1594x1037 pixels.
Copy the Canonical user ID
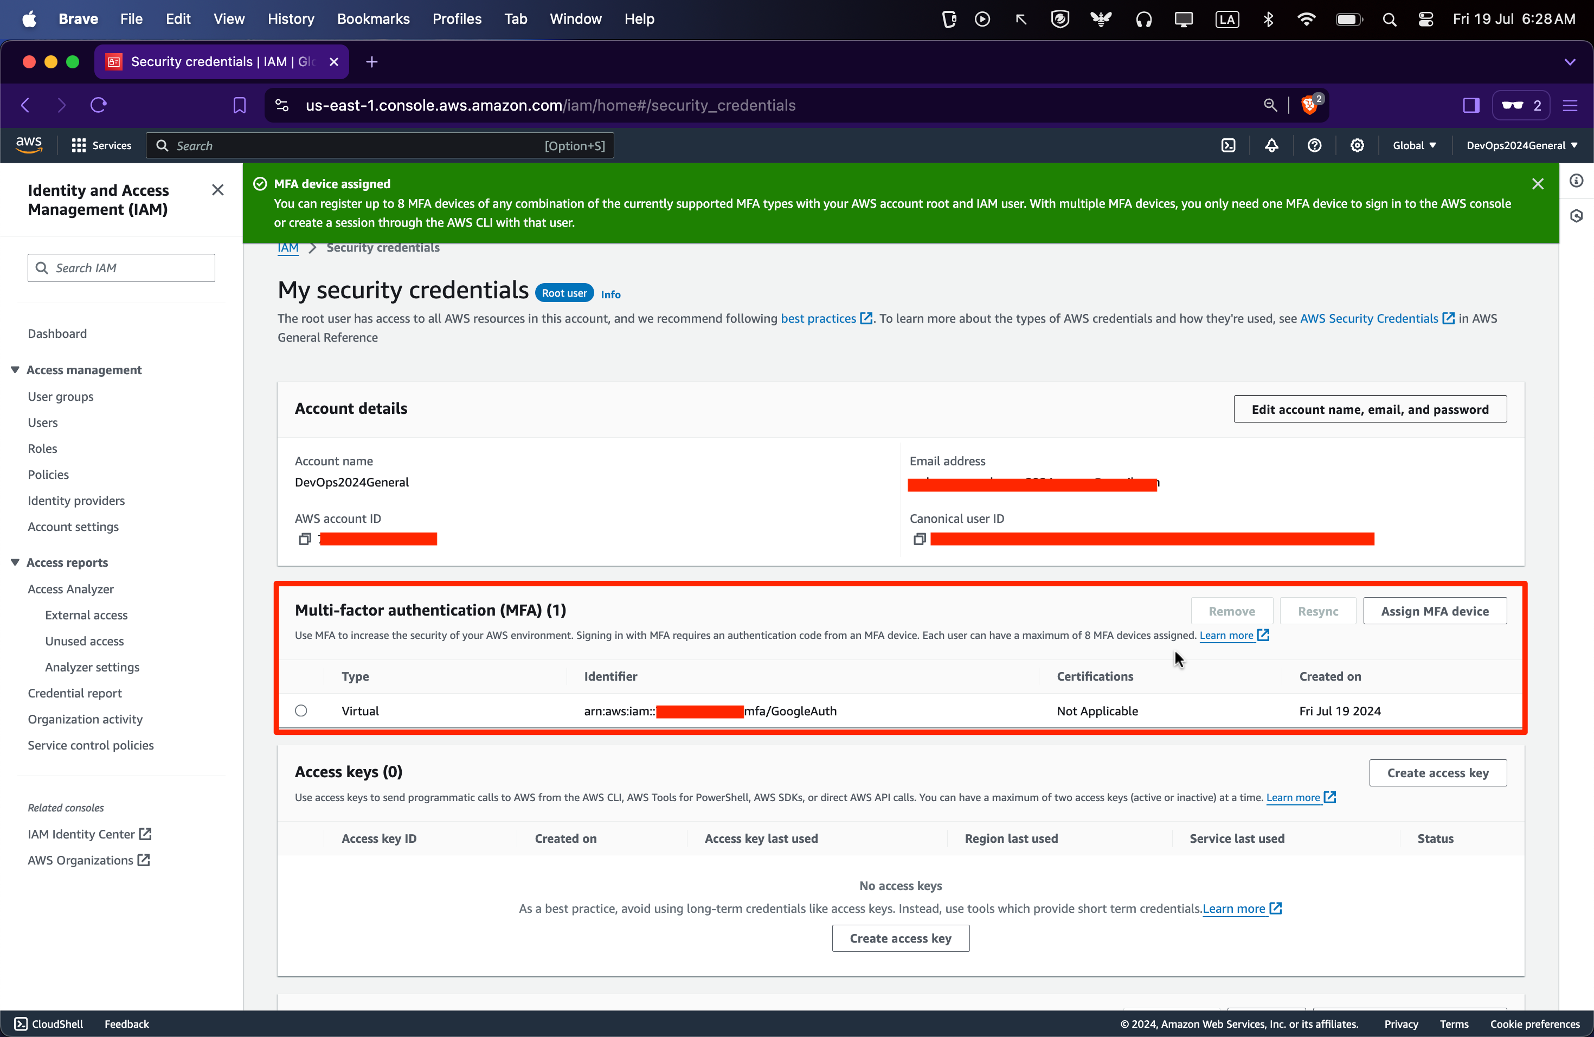(x=920, y=539)
